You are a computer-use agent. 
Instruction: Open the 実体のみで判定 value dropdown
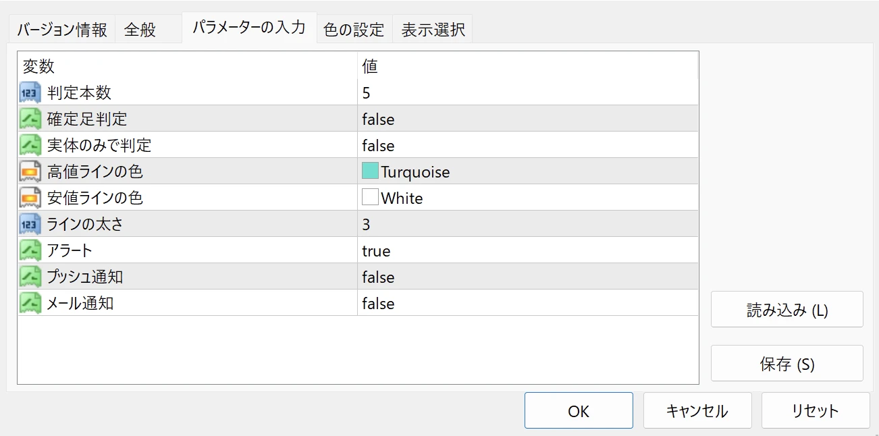pyautogui.click(x=527, y=146)
